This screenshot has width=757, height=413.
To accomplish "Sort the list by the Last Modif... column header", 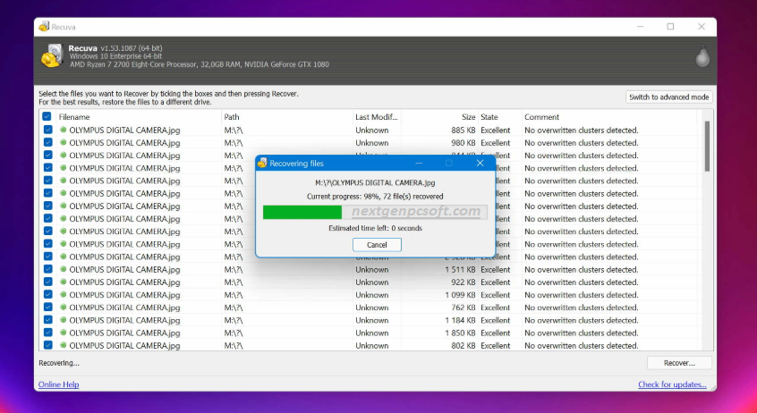I will click(377, 117).
